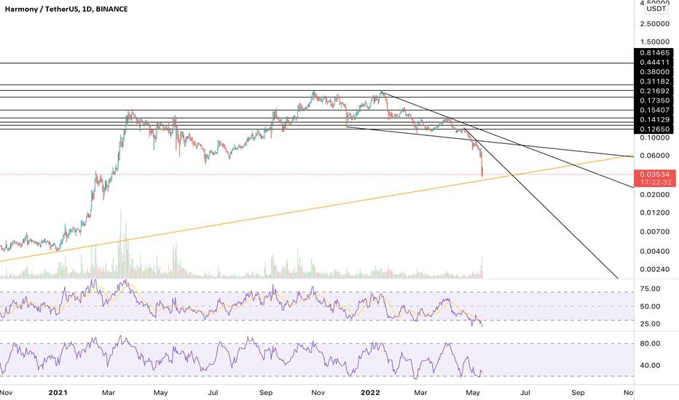Screen dimensions: 679x400
Task: Select the 0.81465 price level label
Action: (654, 53)
